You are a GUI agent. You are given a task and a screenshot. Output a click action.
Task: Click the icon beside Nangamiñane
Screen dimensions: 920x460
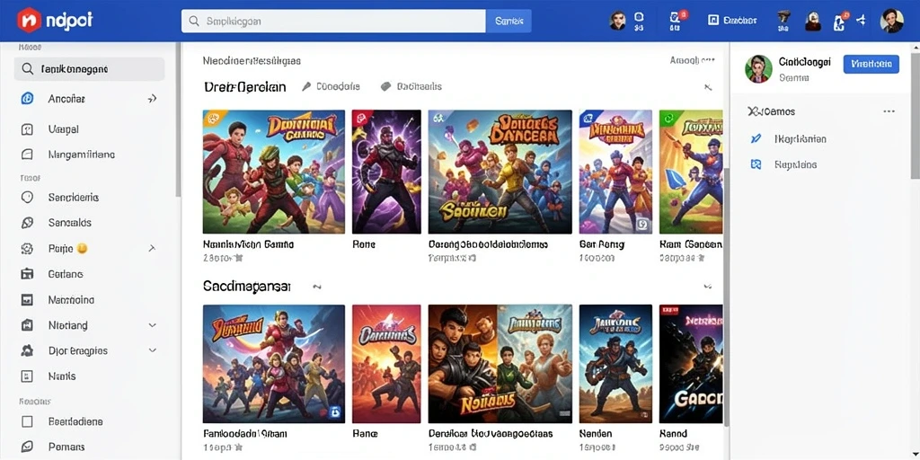tap(27, 155)
